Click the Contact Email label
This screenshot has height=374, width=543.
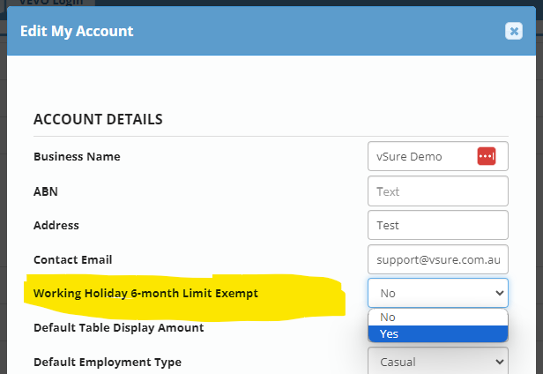pos(72,259)
